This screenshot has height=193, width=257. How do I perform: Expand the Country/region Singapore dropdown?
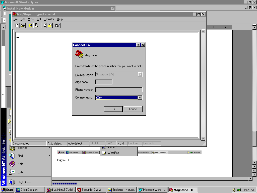[x=140, y=74]
